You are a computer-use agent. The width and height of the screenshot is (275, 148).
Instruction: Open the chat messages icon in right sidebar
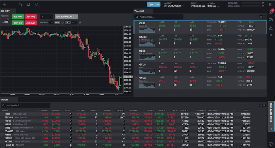point(270,20)
